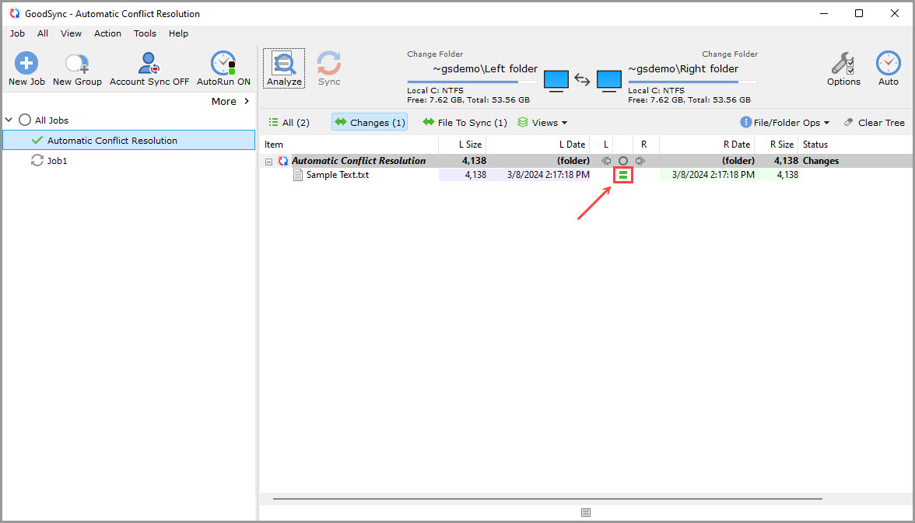This screenshot has height=523, width=915.
Task: Expand the More toolbar chevron
Action: 246,101
